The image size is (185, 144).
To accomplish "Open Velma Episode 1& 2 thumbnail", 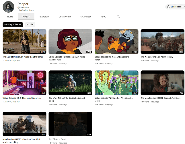I will [71, 42].
